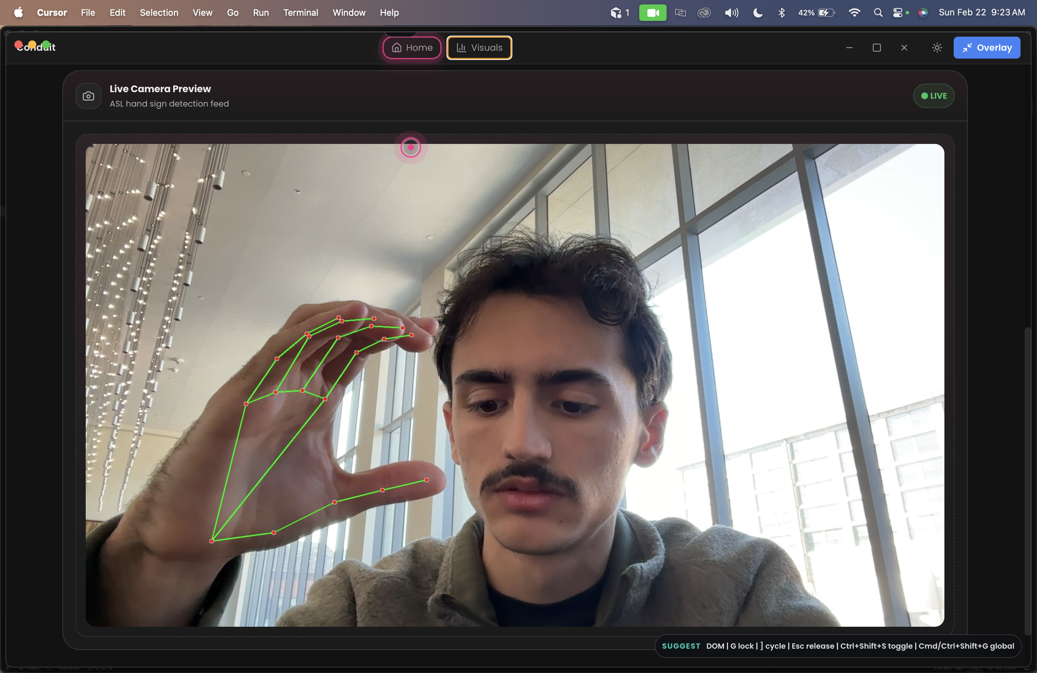Image resolution: width=1037 pixels, height=673 pixels.
Task: Open the Selection menu
Action: click(x=158, y=13)
